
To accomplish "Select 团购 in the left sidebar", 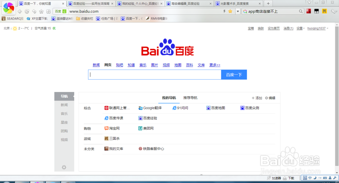I will pyautogui.click(x=64, y=131).
